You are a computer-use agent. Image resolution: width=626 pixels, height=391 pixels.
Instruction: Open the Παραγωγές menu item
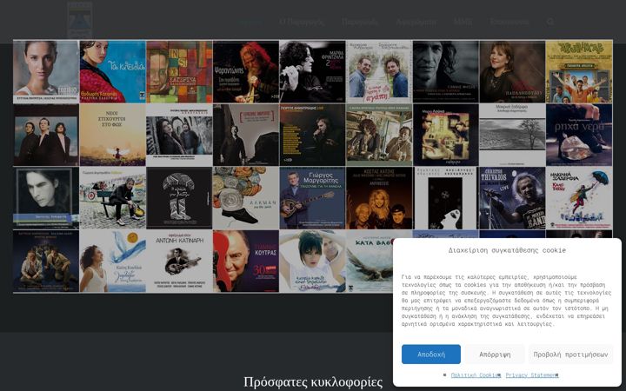pos(360,22)
